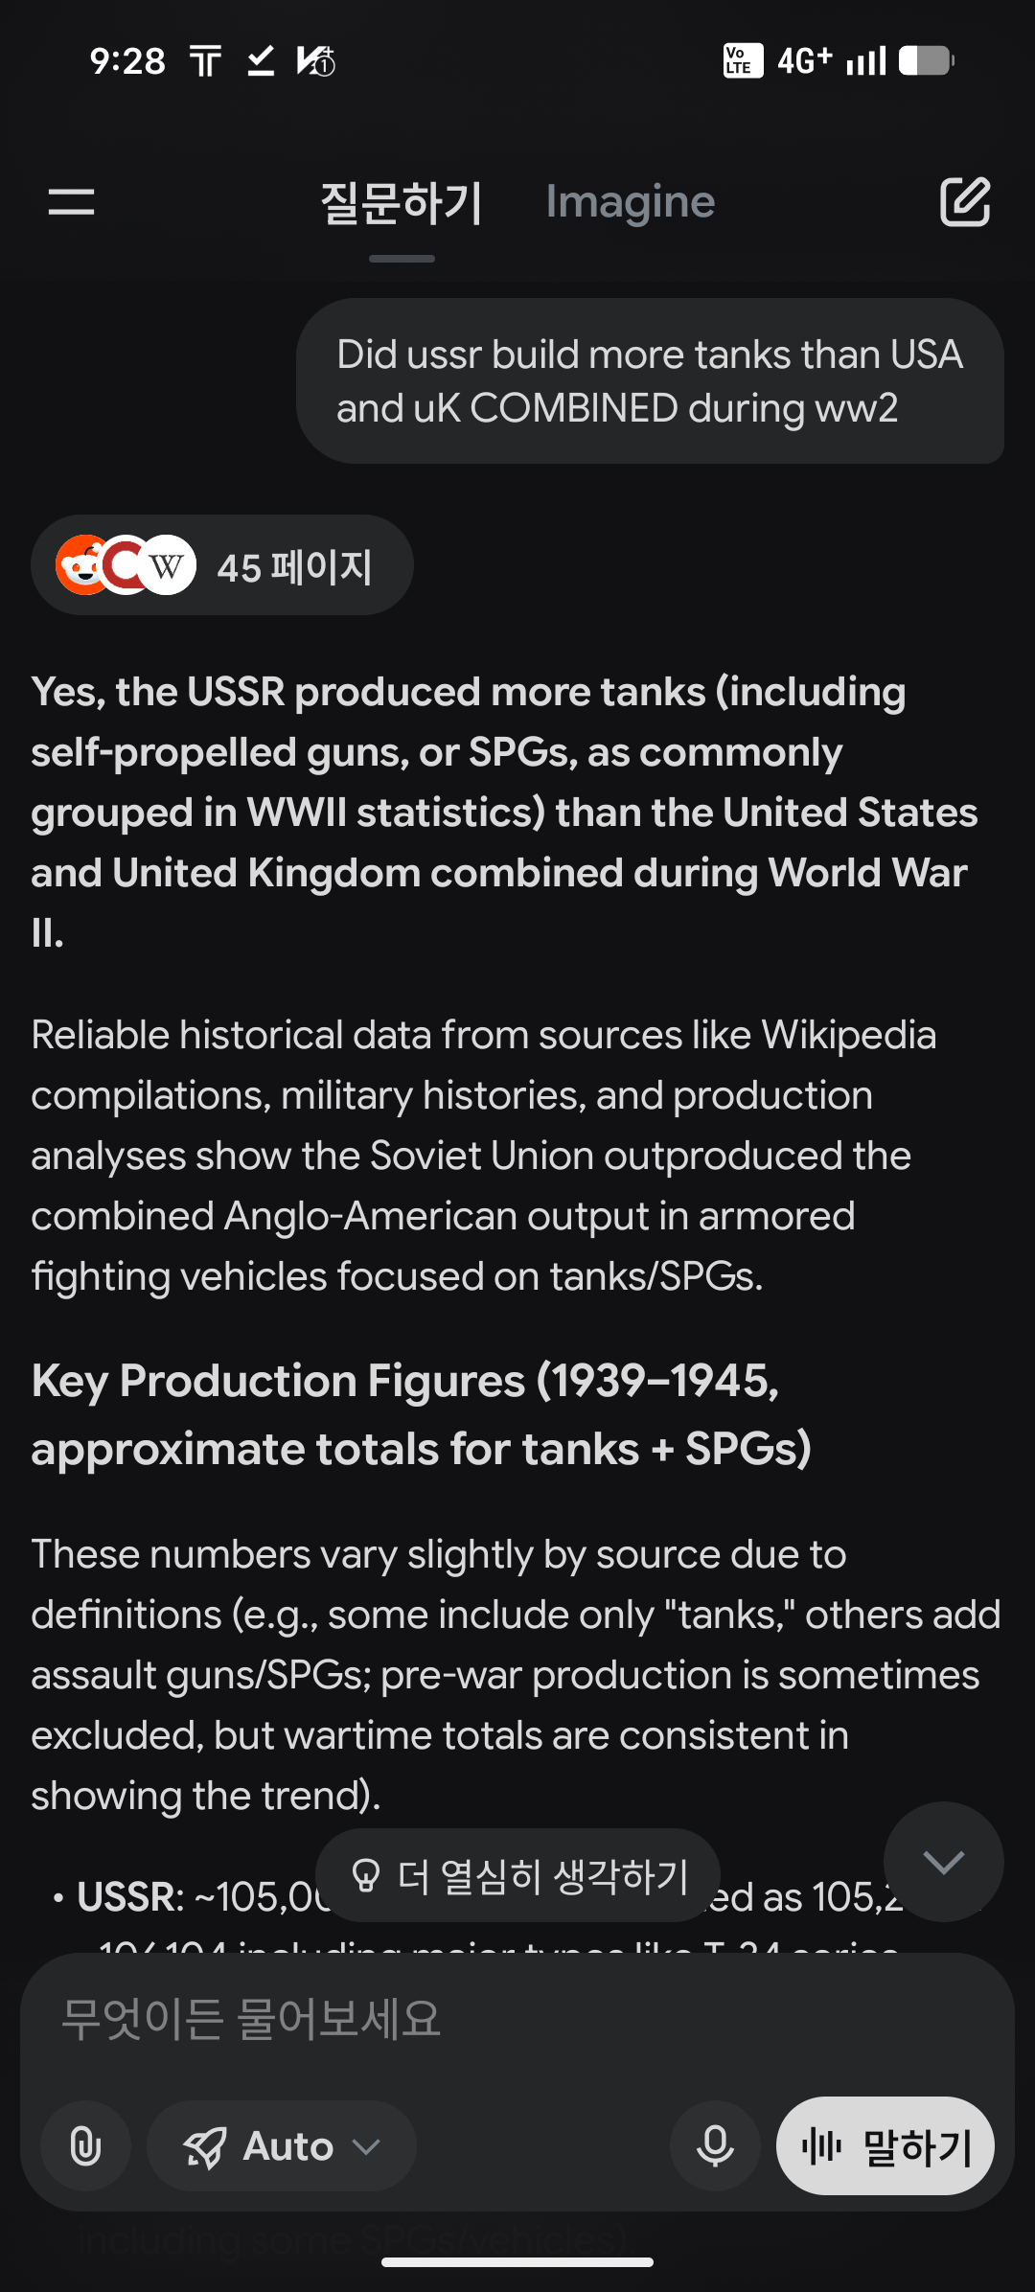
Task: Tap the Key Production Figures heading
Action: tap(422, 1414)
